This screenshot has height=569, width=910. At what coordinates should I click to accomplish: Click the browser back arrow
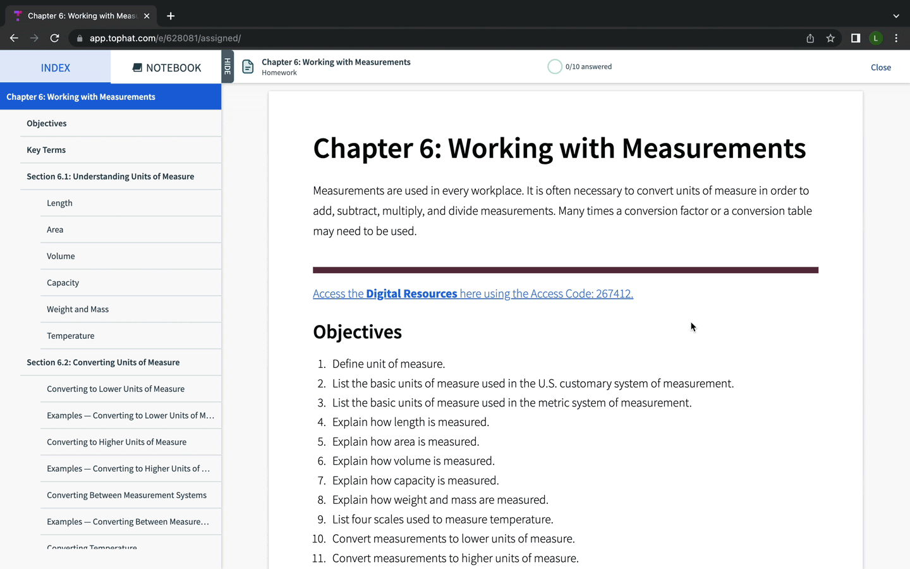(x=14, y=38)
